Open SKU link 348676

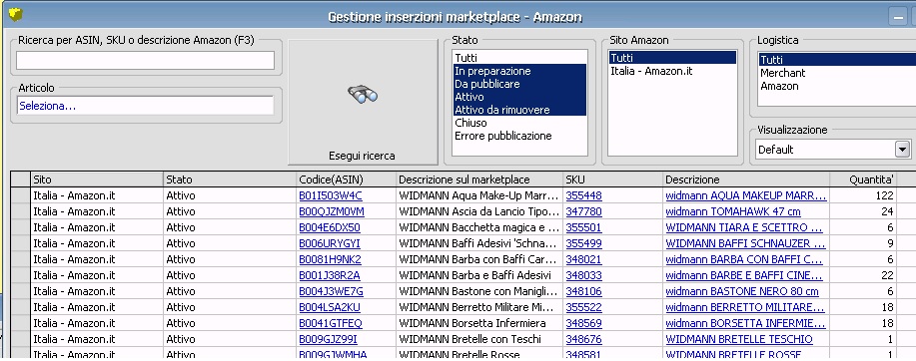pos(583,339)
